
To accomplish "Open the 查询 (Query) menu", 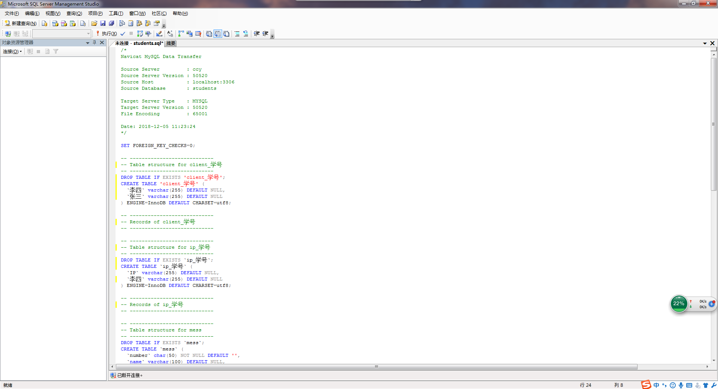I will pos(74,13).
